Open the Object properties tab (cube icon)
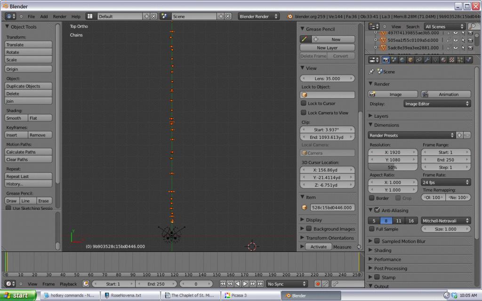This screenshot has width=482, height=301. tap(410, 60)
